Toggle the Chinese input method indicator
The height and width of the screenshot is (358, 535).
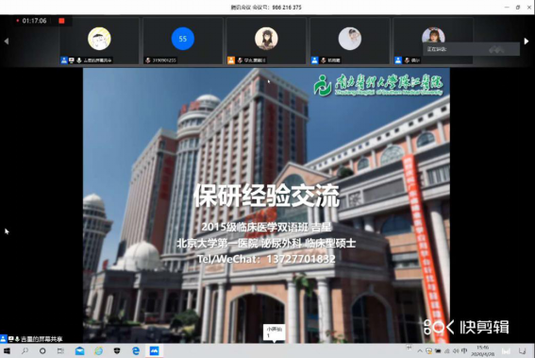point(464,350)
